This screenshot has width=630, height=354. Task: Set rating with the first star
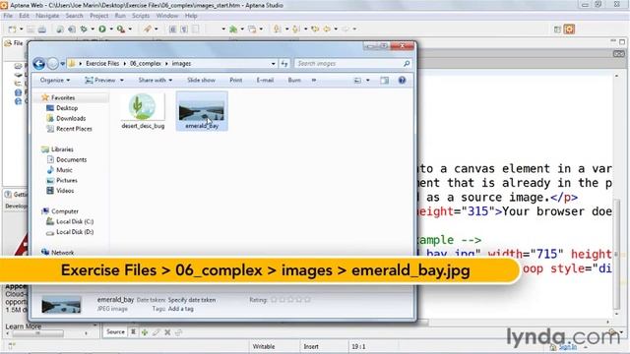click(274, 299)
